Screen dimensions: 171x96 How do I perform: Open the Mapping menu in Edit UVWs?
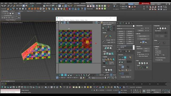(x=72, y=20)
